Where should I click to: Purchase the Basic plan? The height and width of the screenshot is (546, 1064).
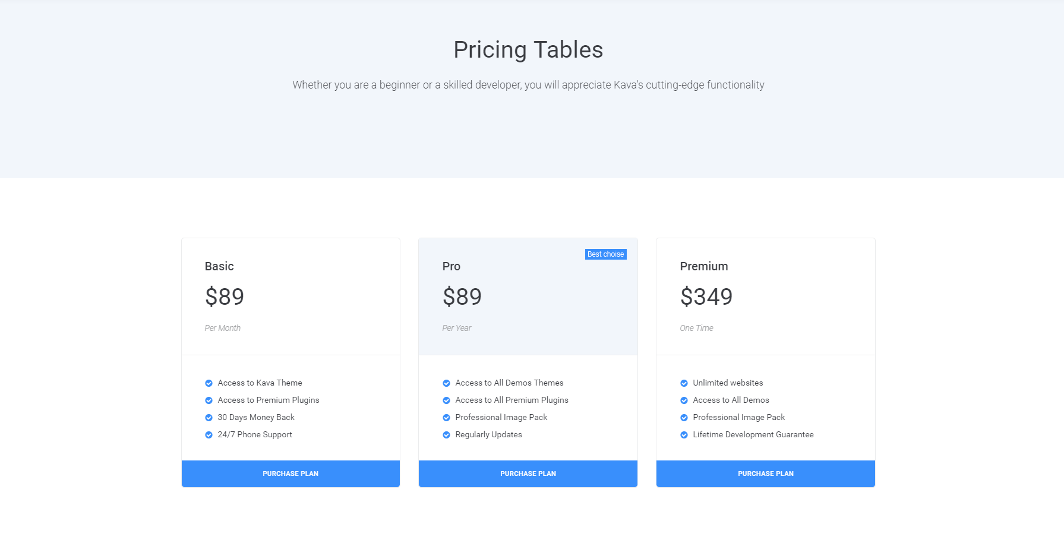point(291,474)
